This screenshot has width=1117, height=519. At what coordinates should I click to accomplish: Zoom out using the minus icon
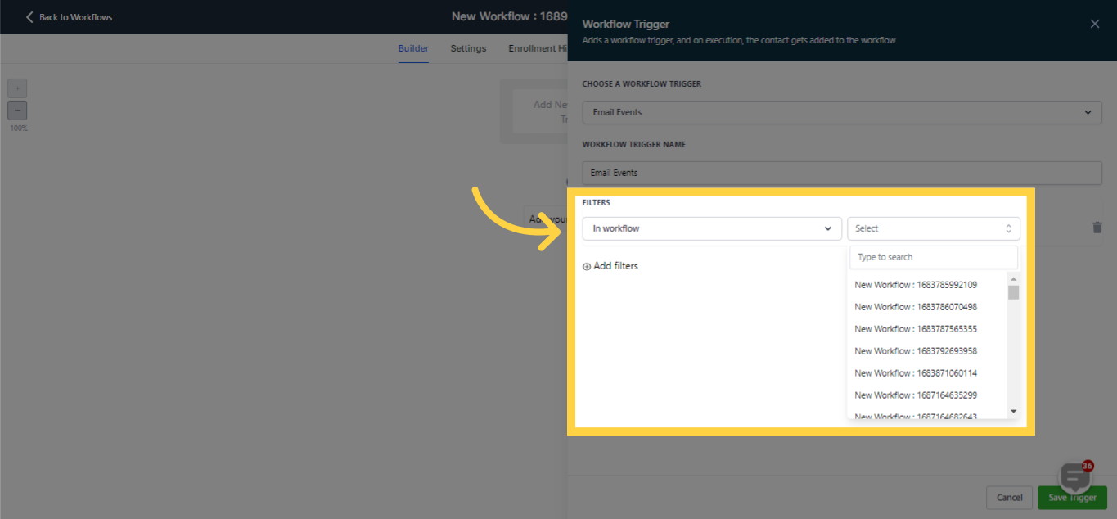(17, 109)
